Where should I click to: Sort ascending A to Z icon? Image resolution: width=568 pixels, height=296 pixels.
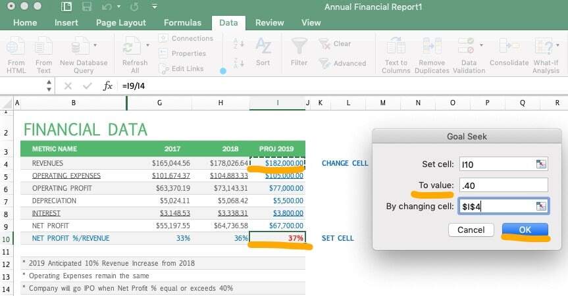[238, 44]
